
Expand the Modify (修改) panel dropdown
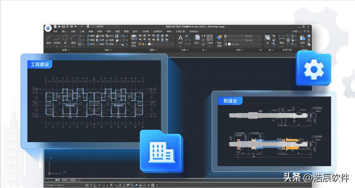(x=108, y=50)
